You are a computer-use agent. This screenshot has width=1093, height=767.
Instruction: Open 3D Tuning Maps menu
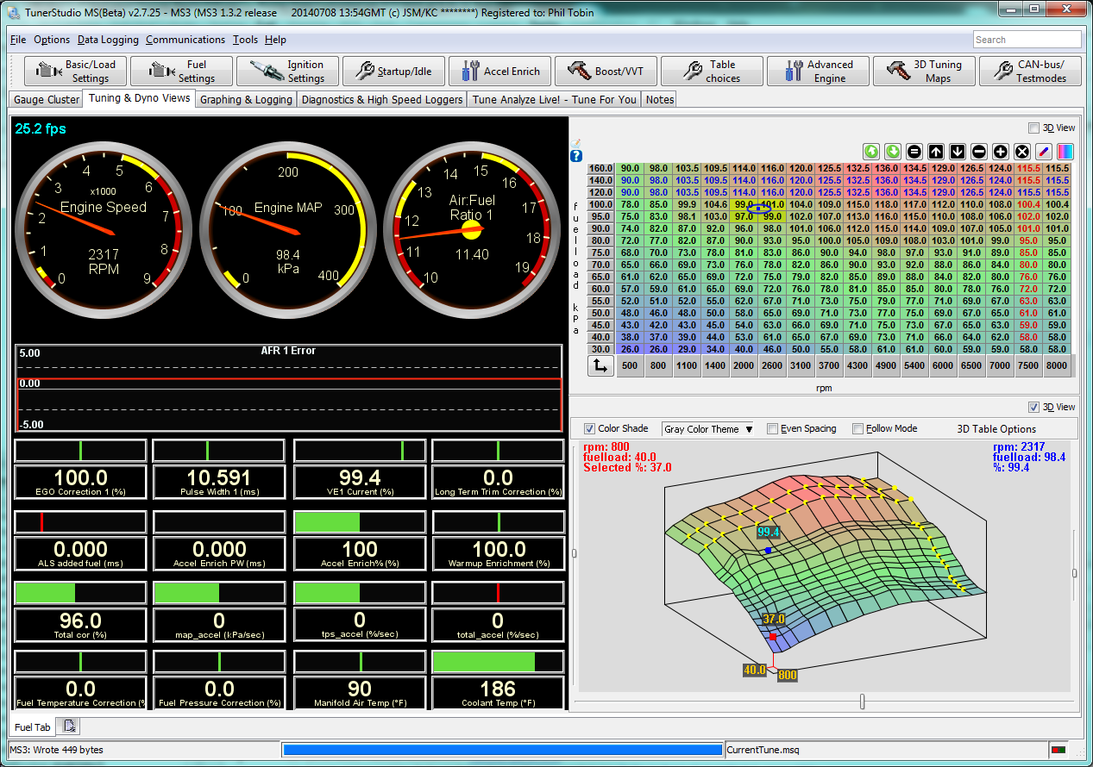click(x=924, y=72)
